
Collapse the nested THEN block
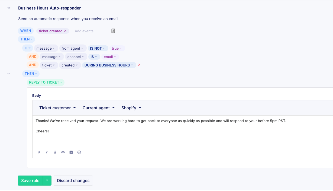9,74
